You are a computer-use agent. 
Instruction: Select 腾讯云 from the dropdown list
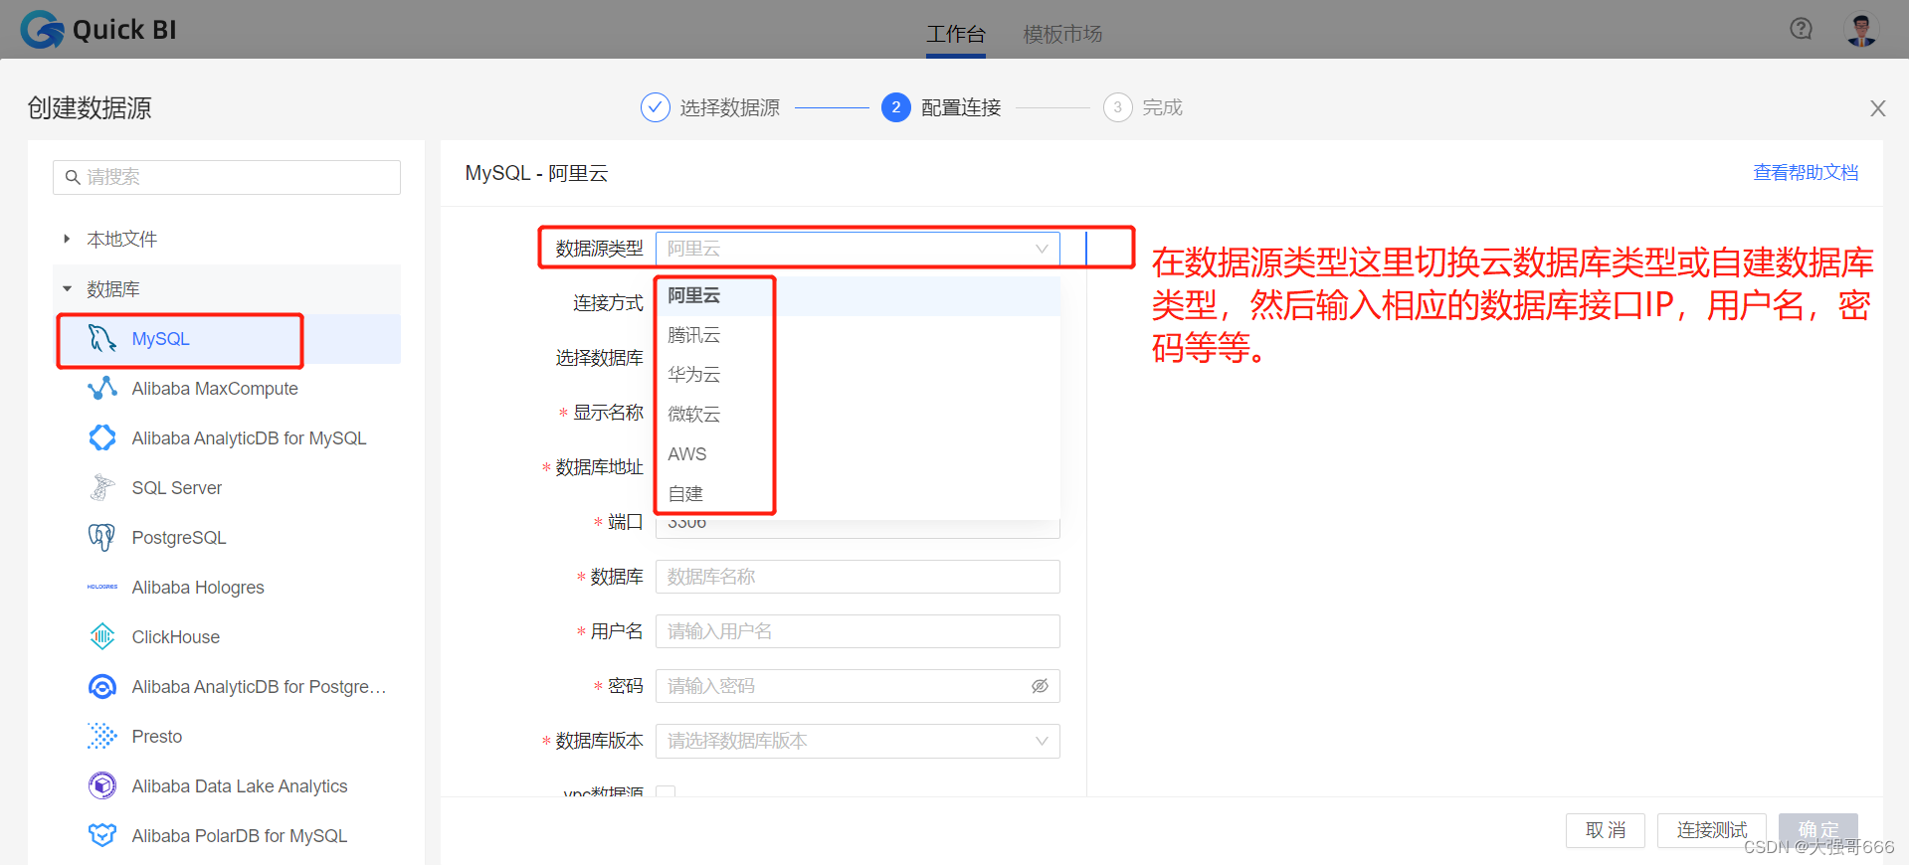tap(858, 336)
